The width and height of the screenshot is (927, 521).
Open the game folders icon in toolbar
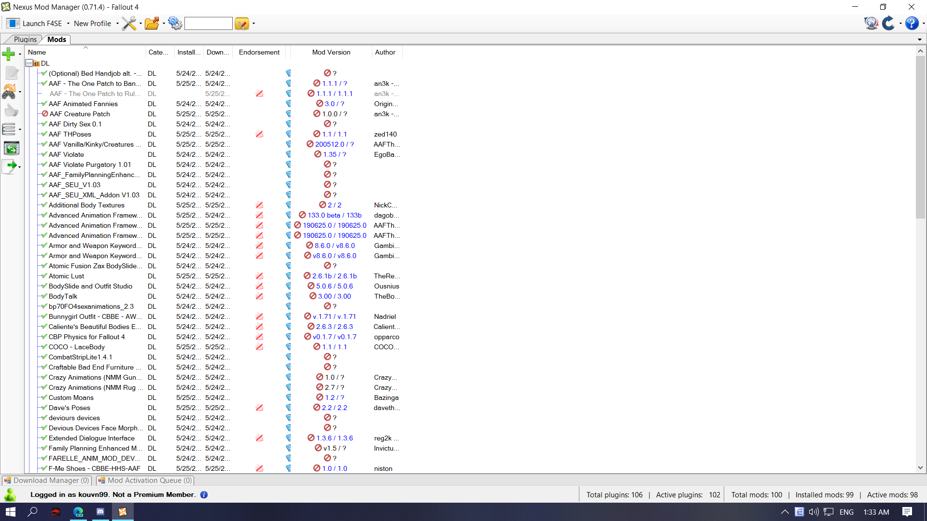pyautogui.click(x=152, y=23)
